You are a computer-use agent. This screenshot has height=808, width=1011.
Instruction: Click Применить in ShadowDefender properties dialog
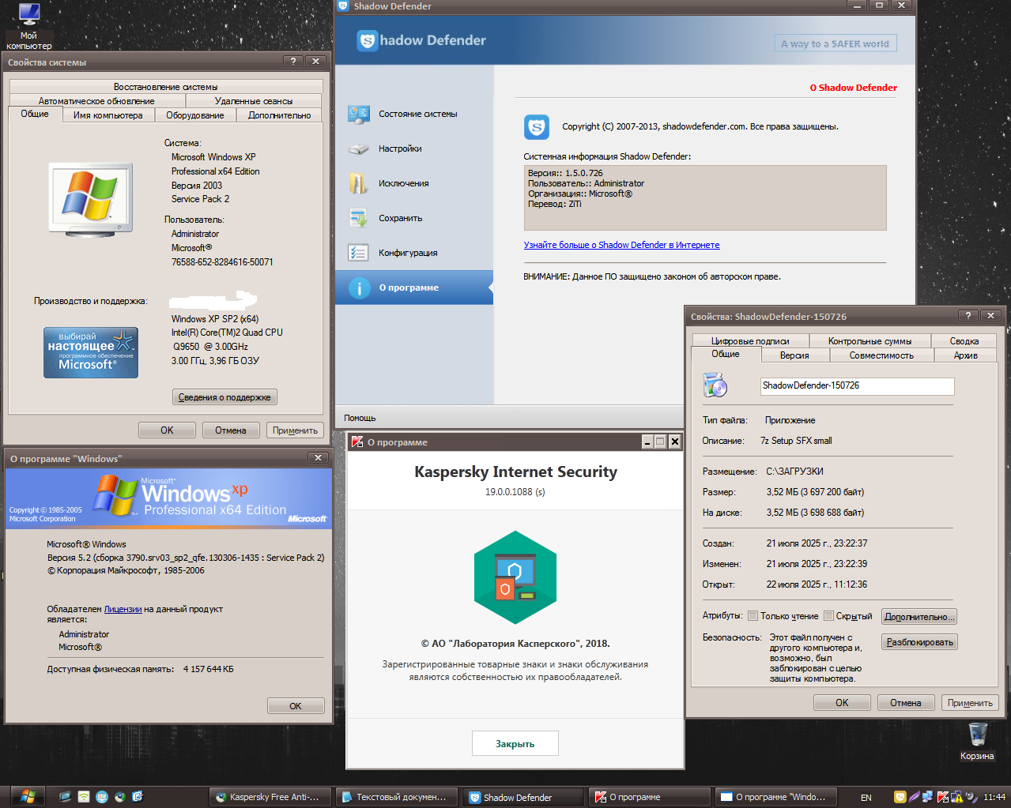tap(970, 703)
